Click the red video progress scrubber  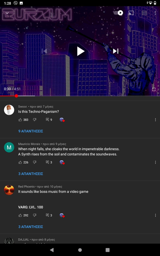(16, 96)
